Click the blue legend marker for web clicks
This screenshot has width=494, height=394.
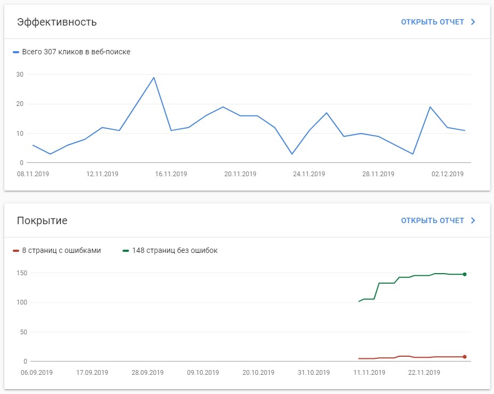click(16, 52)
